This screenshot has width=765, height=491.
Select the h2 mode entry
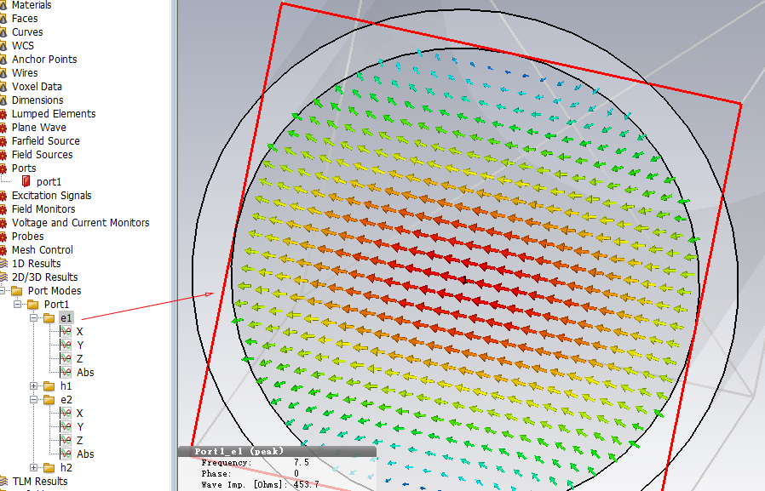click(x=66, y=468)
